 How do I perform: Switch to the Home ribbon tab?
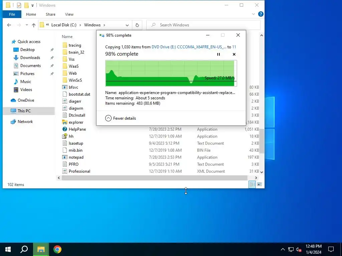click(x=31, y=14)
